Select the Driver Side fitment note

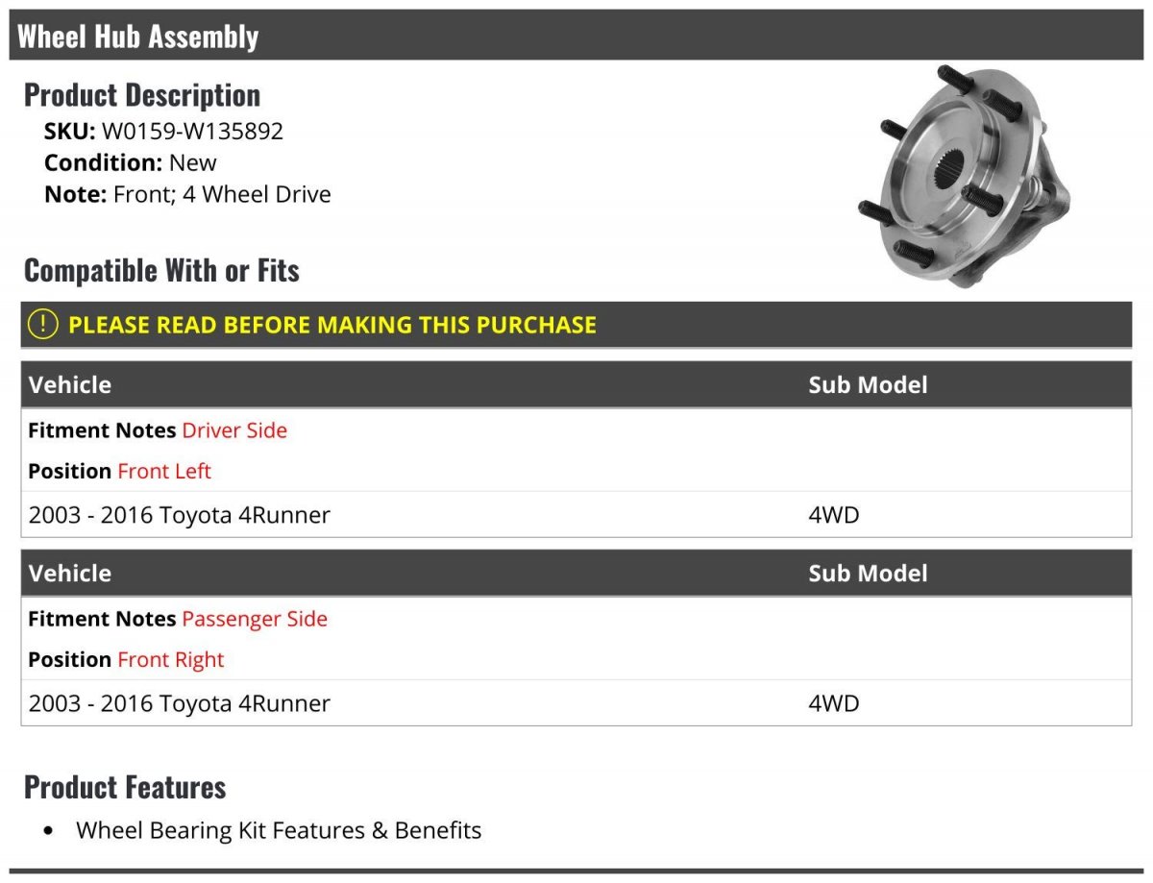click(x=234, y=430)
